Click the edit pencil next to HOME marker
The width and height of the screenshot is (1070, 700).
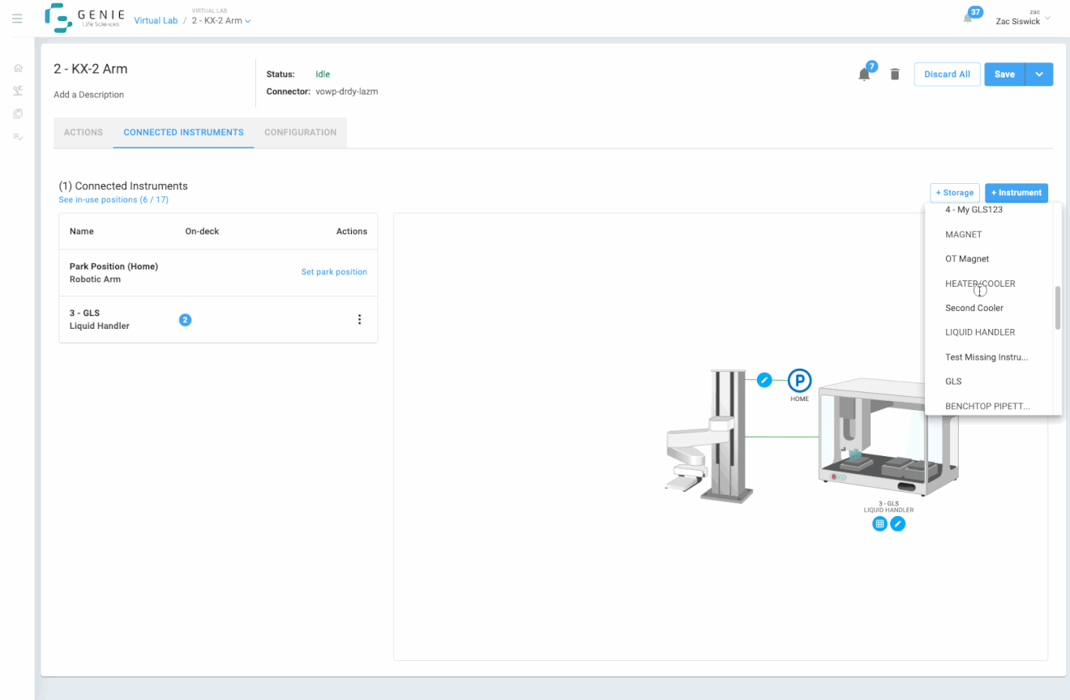pyautogui.click(x=764, y=379)
